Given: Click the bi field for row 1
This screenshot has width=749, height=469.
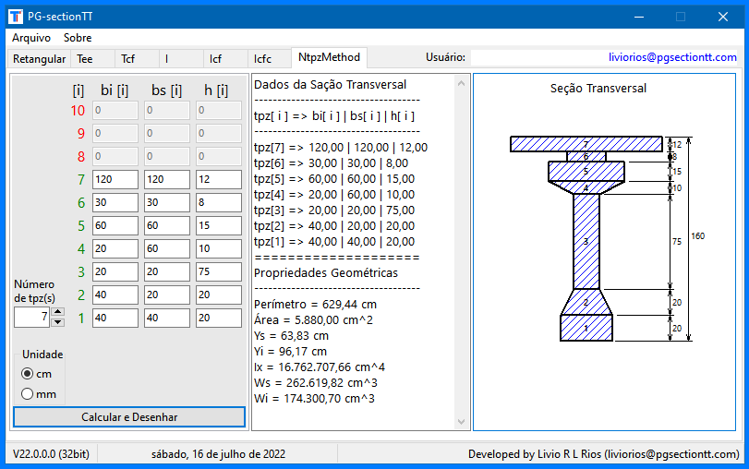Looking at the screenshot, I should pos(115,319).
